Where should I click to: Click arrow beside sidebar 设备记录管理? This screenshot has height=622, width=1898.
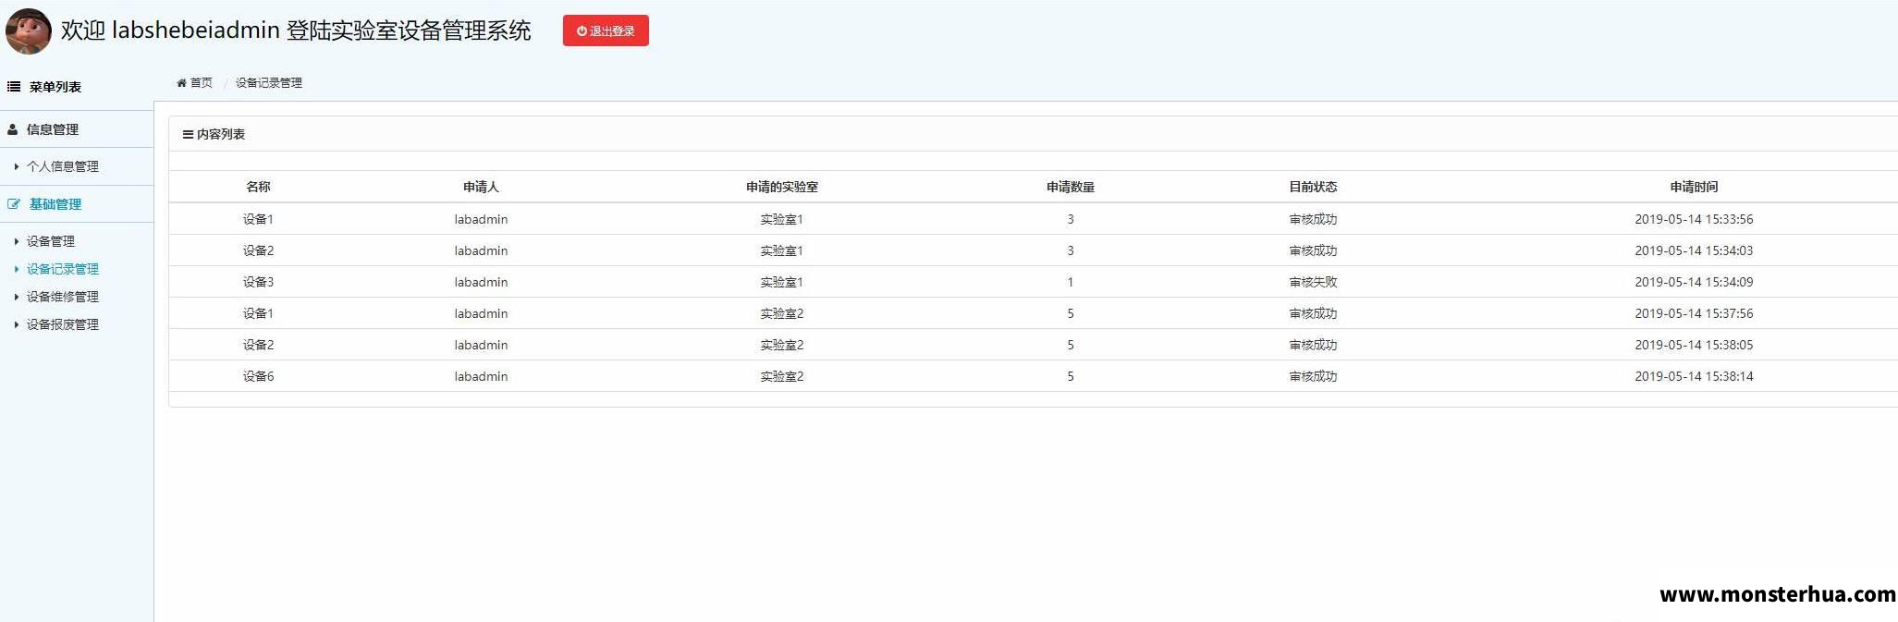(x=17, y=269)
